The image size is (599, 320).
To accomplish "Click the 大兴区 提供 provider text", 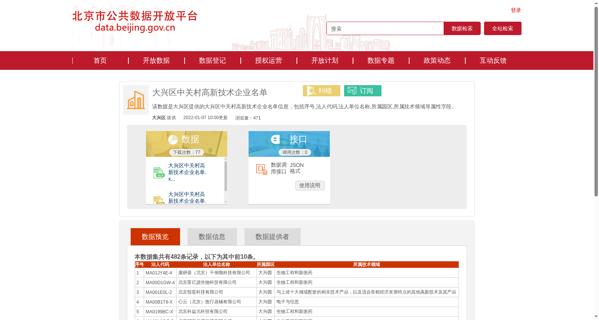I will point(164,118).
